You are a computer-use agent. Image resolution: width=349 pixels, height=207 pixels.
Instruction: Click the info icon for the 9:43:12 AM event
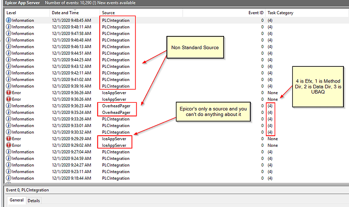tap(9, 66)
